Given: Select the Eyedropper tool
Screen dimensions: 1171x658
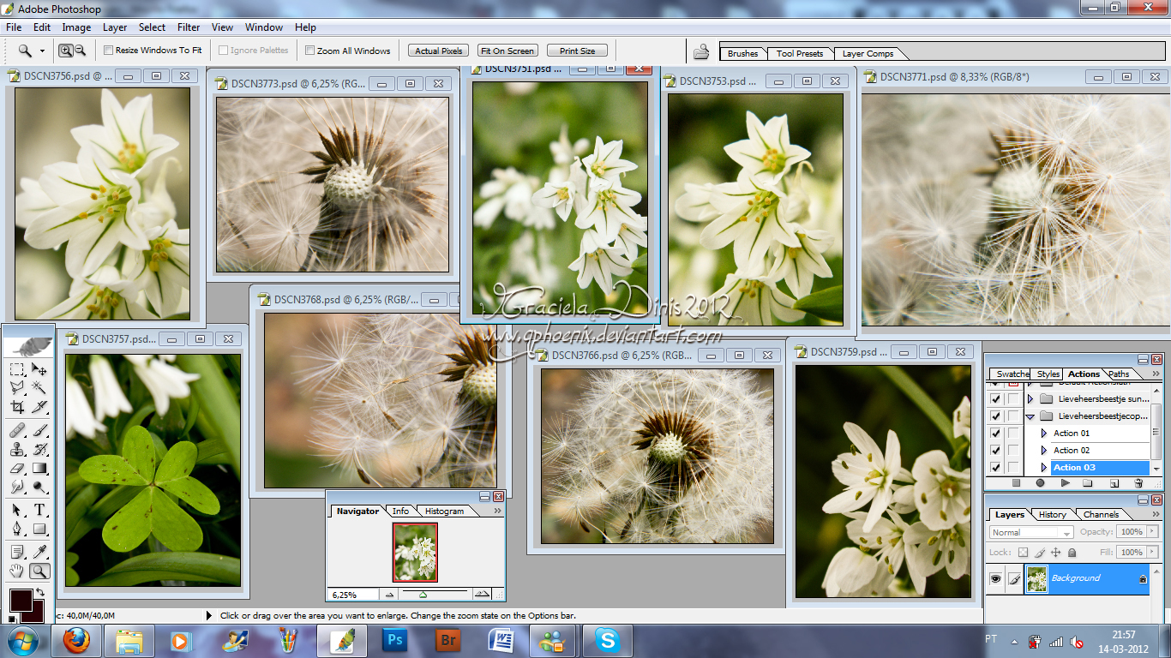Looking at the screenshot, I should [39, 552].
